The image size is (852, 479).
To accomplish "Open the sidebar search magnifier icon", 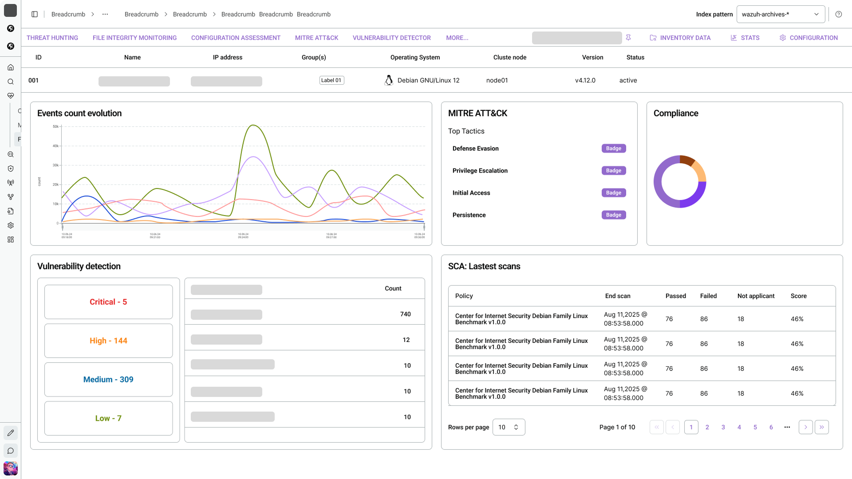I will (11, 82).
